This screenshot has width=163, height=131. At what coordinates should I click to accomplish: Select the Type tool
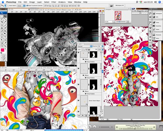pos(5,37)
